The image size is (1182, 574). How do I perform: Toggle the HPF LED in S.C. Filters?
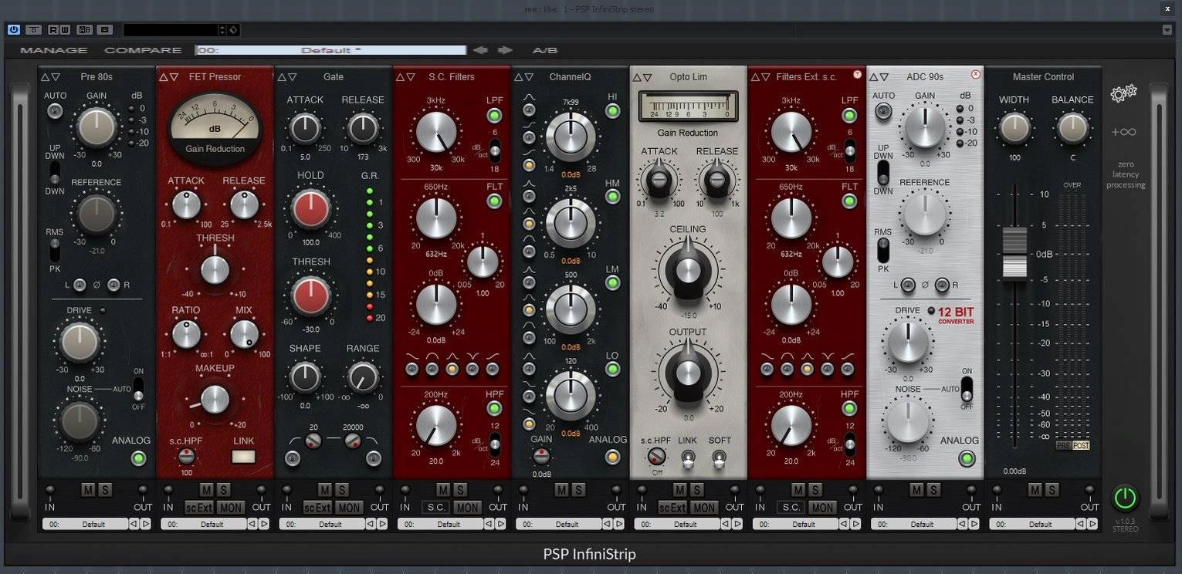494,409
